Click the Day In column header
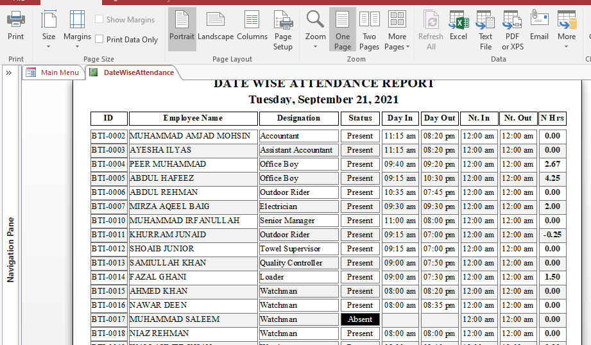This screenshot has height=345, width=591. click(x=400, y=118)
